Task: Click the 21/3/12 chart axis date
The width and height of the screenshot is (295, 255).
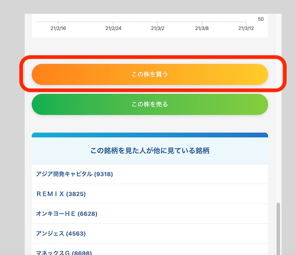Action: tap(246, 29)
